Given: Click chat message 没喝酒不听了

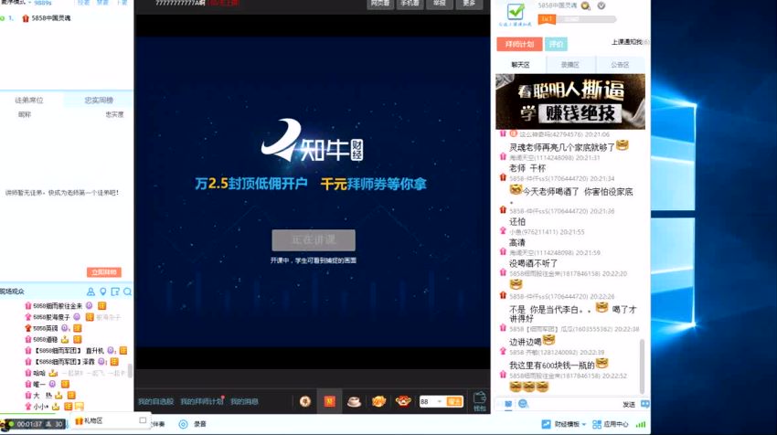Looking at the screenshot, I should point(533,263).
